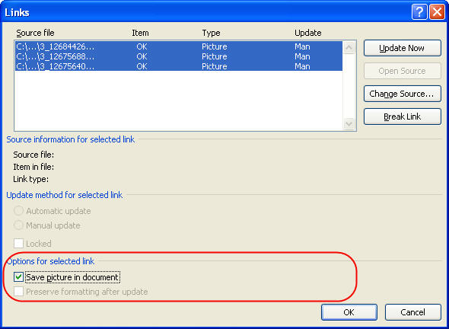Click the Update Now button

pos(403,48)
